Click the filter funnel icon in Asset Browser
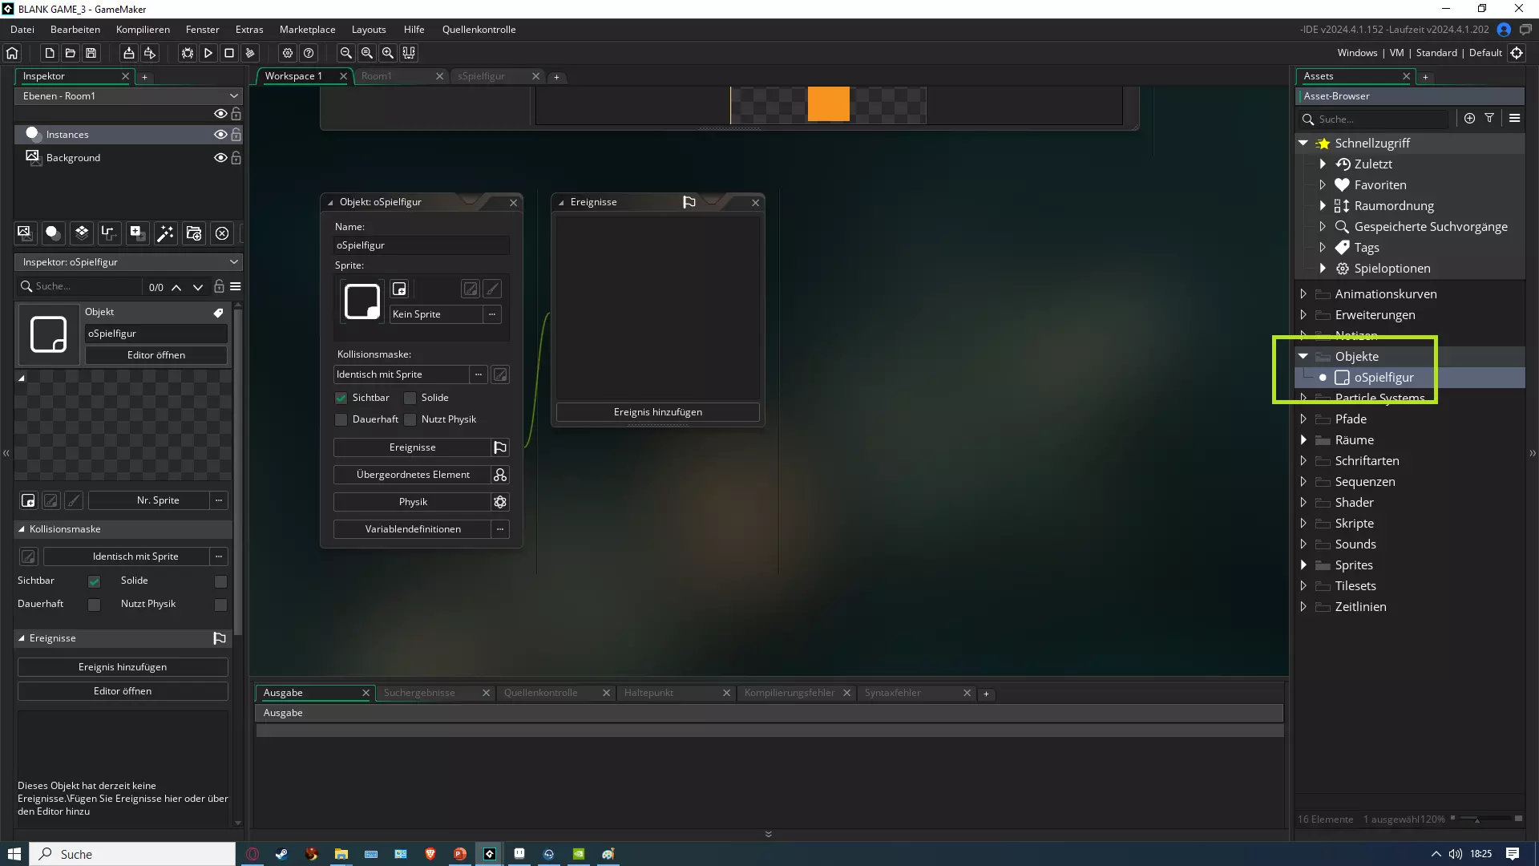This screenshot has height=866, width=1539. (1489, 118)
